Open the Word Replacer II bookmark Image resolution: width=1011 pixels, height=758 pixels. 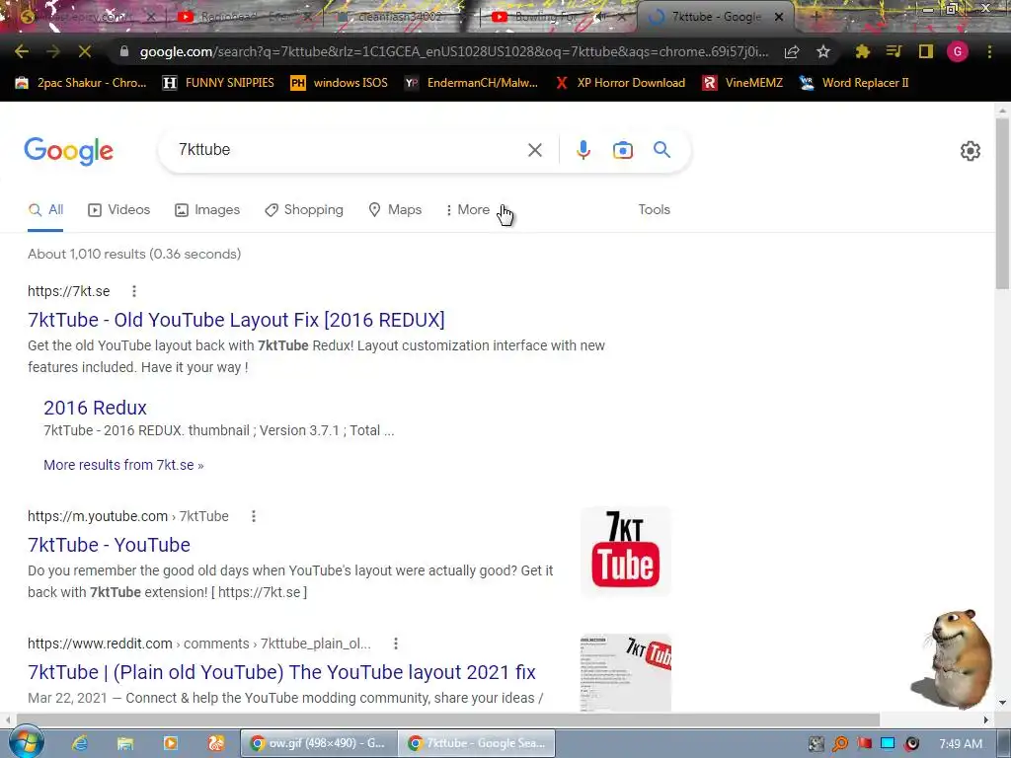tap(854, 83)
